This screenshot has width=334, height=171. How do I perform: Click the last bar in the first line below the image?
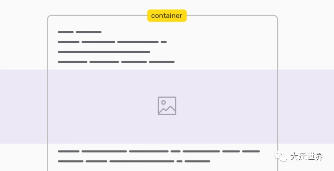click(x=251, y=151)
